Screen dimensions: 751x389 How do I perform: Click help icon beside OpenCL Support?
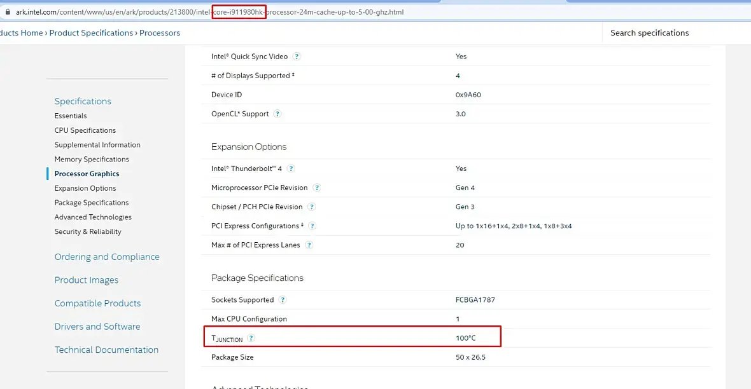click(277, 114)
